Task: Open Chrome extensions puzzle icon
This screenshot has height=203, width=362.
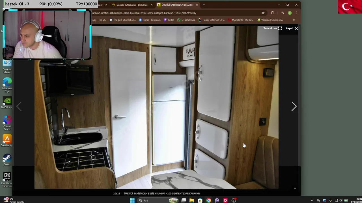Action: coord(273,13)
